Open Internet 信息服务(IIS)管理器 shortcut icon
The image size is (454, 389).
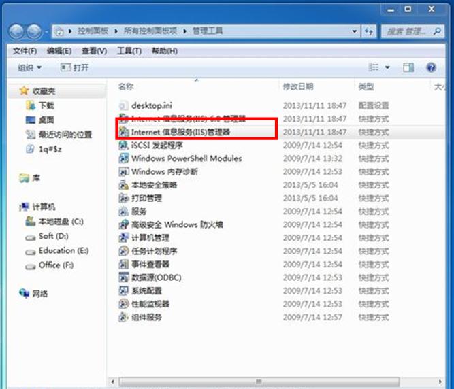pyautogui.click(x=124, y=132)
